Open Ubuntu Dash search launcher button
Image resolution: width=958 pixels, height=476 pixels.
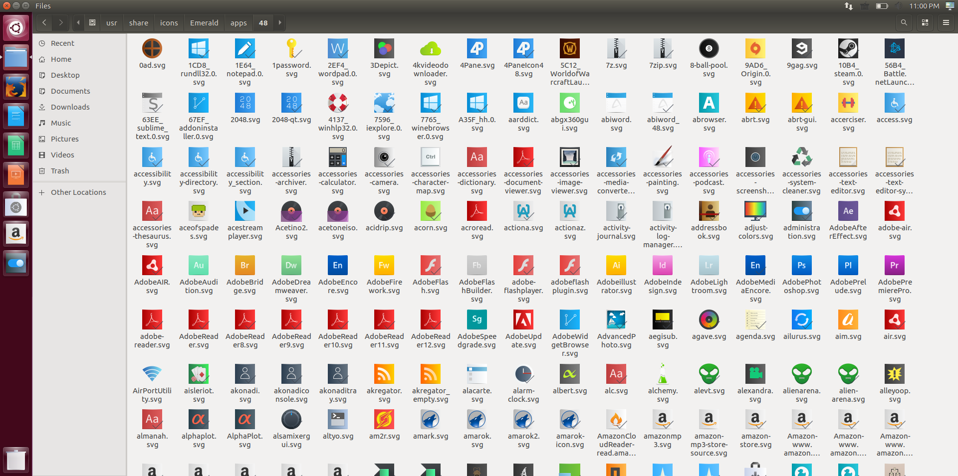click(x=16, y=28)
